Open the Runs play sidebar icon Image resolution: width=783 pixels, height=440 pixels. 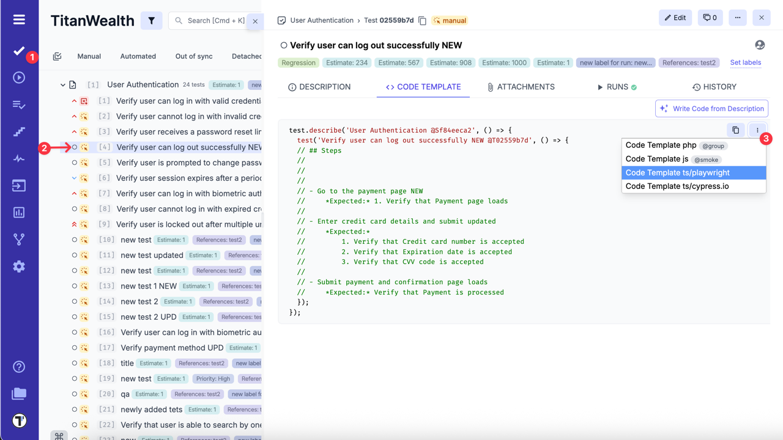coord(19,78)
